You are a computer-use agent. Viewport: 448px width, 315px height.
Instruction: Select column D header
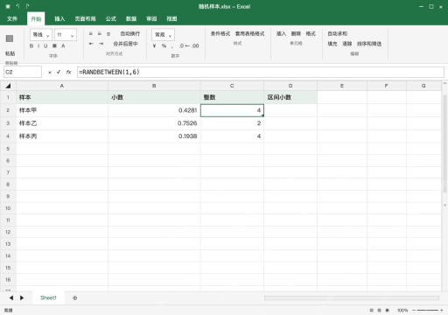tap(290, 86)
